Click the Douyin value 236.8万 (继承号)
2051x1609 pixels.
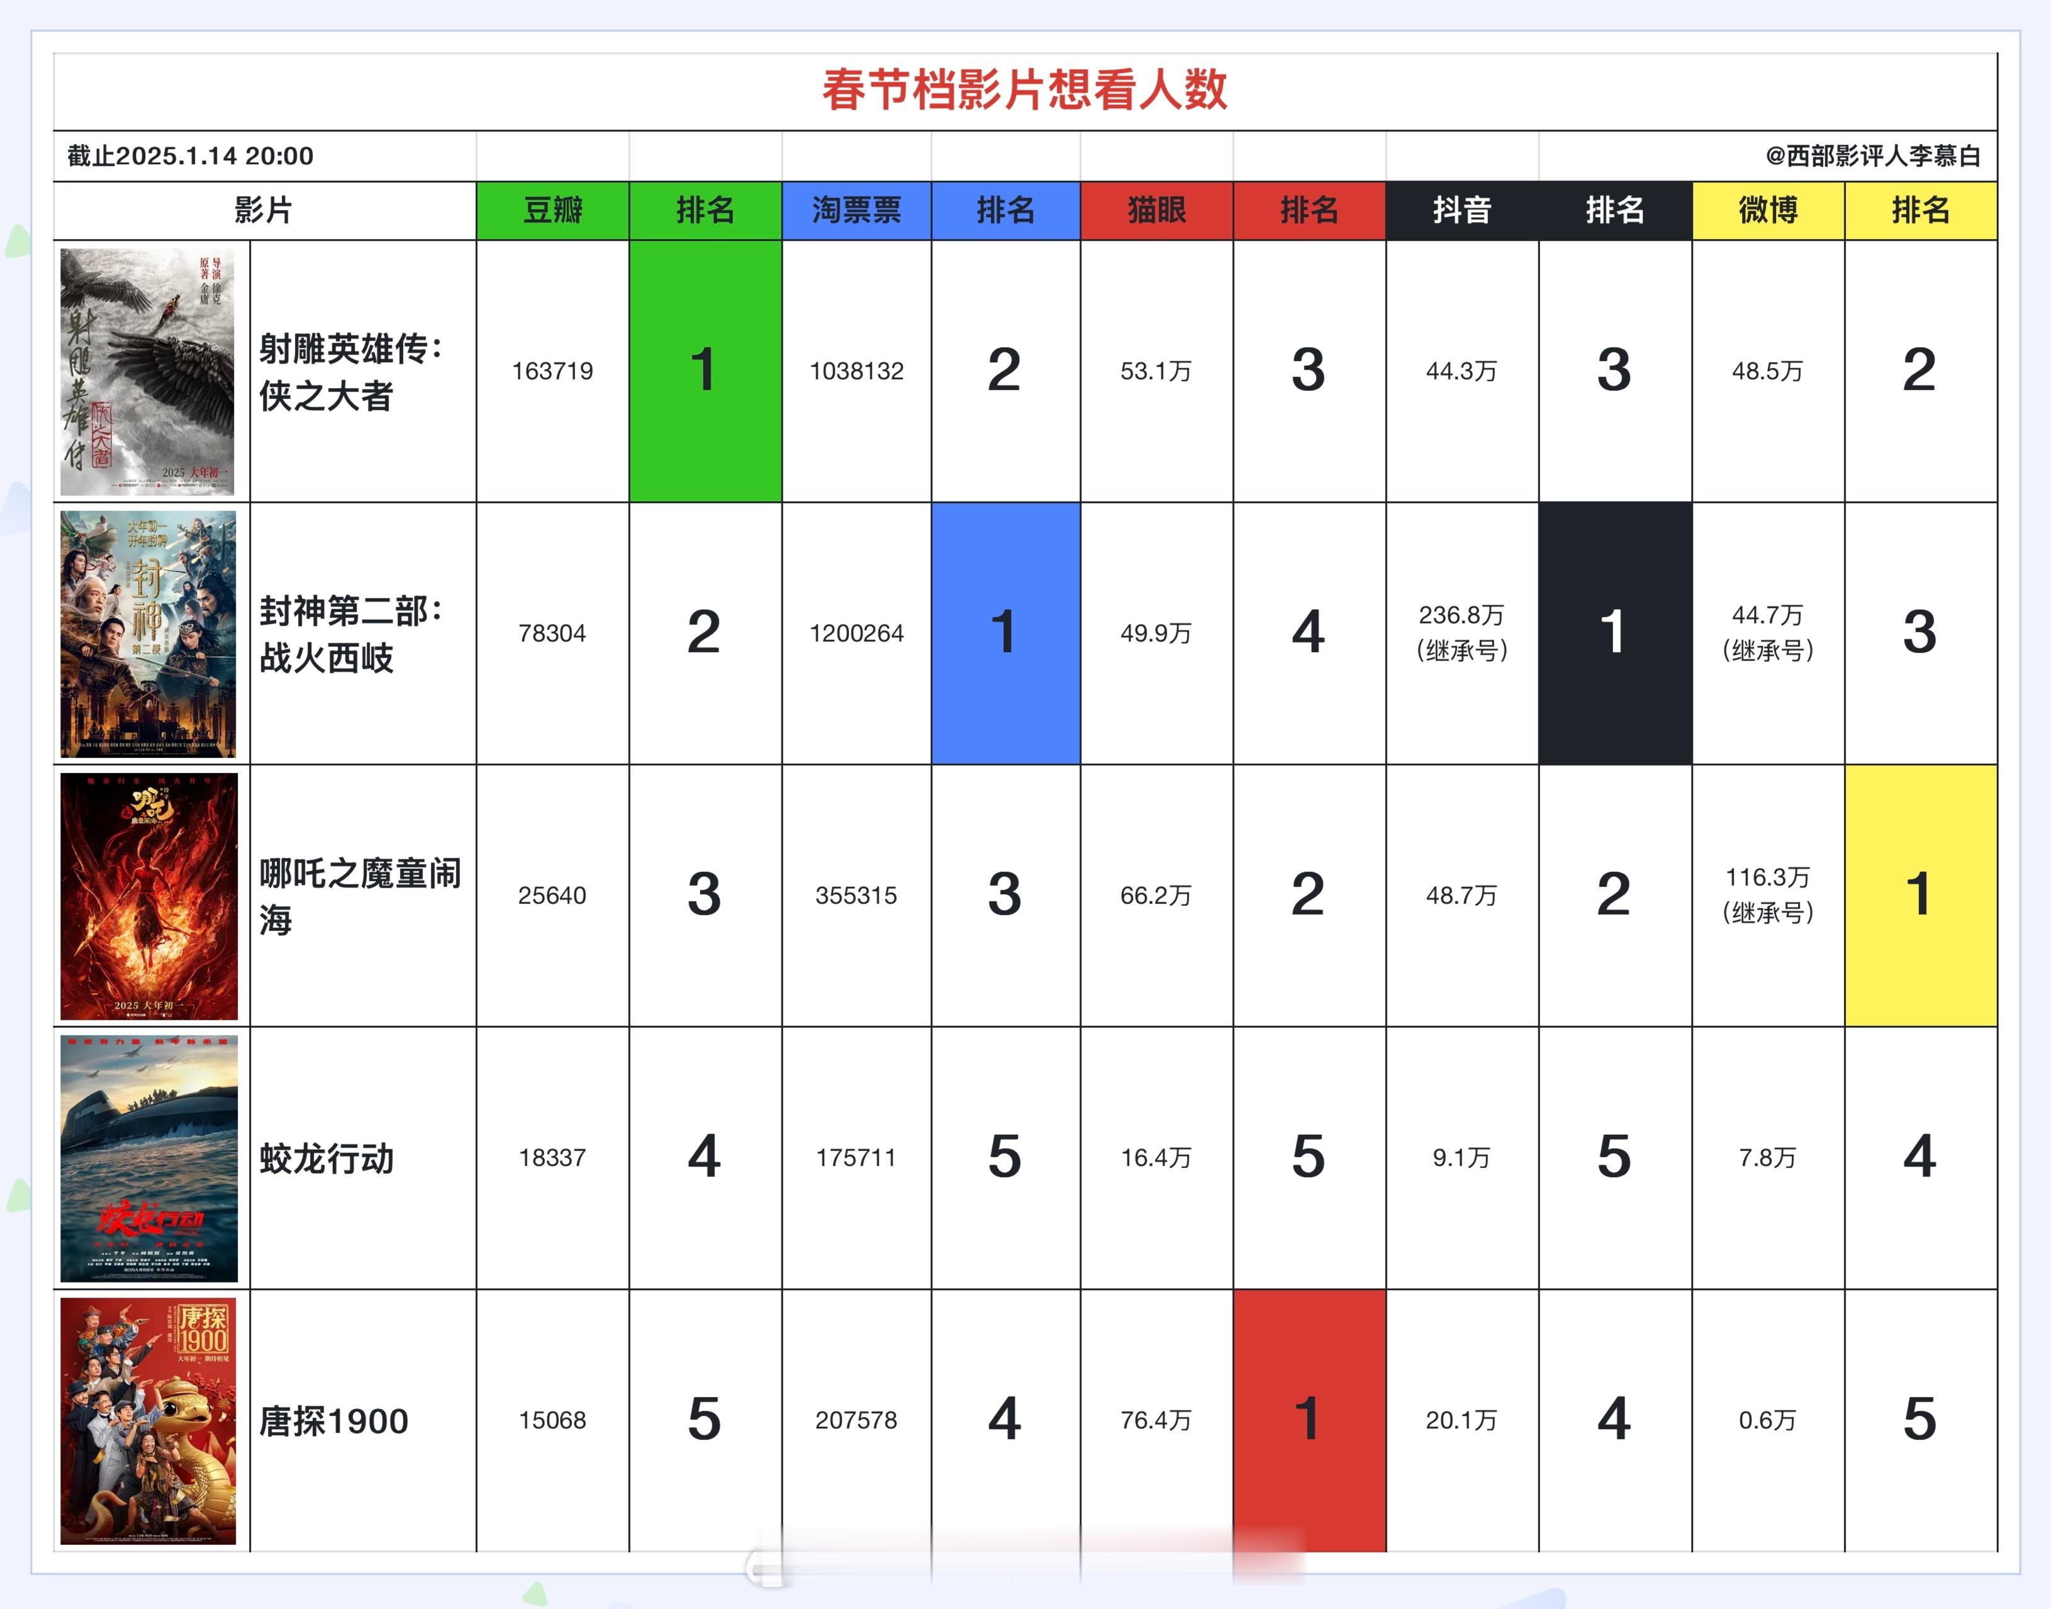point(1461,633)
